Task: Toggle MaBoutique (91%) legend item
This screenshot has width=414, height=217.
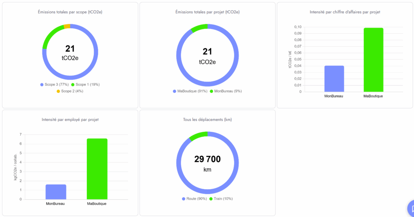Action: point(190,91)
